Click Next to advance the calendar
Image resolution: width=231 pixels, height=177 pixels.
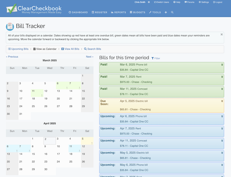pos(89,57)
